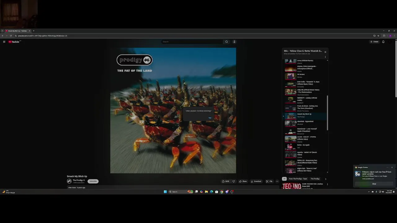Open Mix playlist options kebab menu
Image resolution: width=397 pixels, height=223 pixels.
[x=325, y=57]
